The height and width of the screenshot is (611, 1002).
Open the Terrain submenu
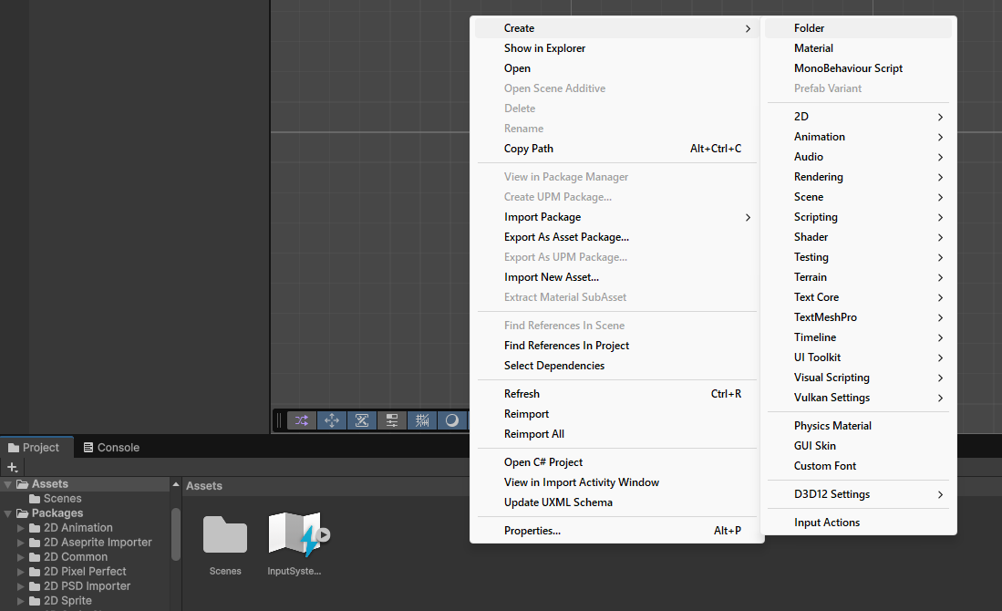[x=858, y=277]
